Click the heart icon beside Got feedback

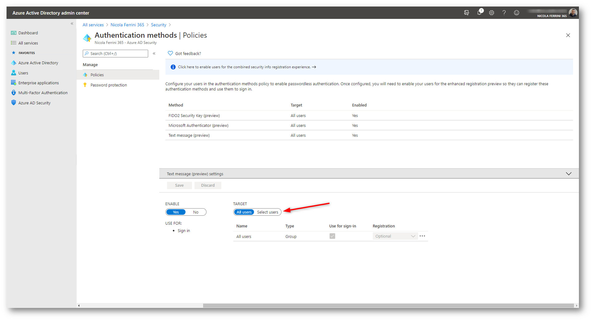tap(170, 53)
